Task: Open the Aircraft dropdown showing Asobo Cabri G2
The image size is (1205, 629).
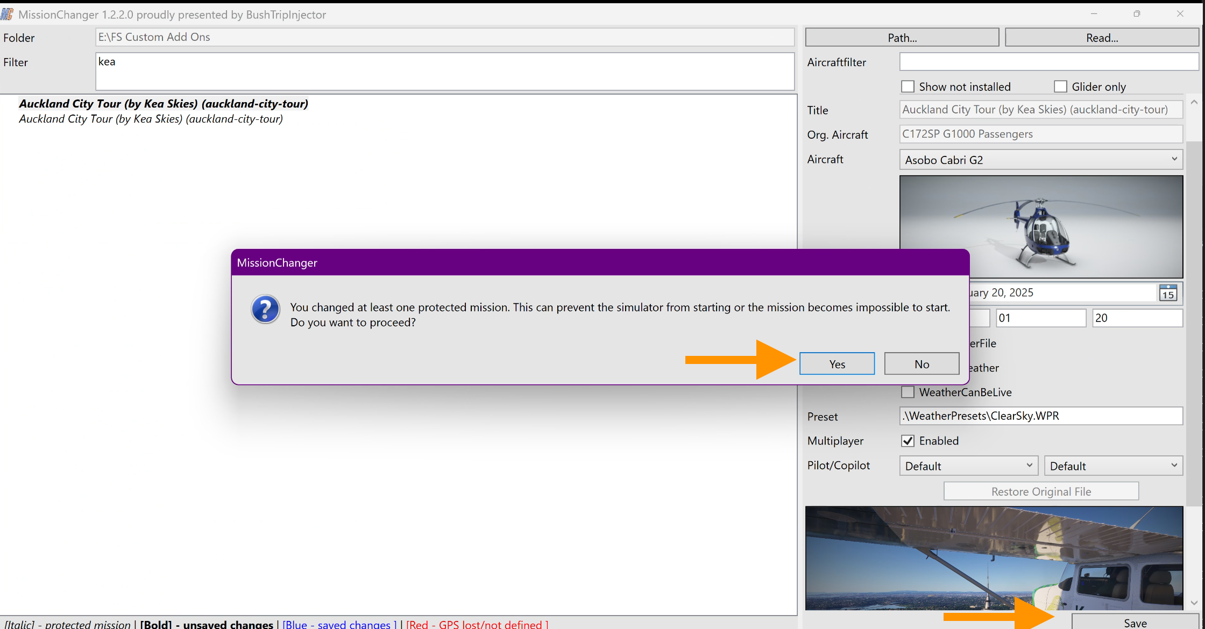Action: tap(1040, 160)
